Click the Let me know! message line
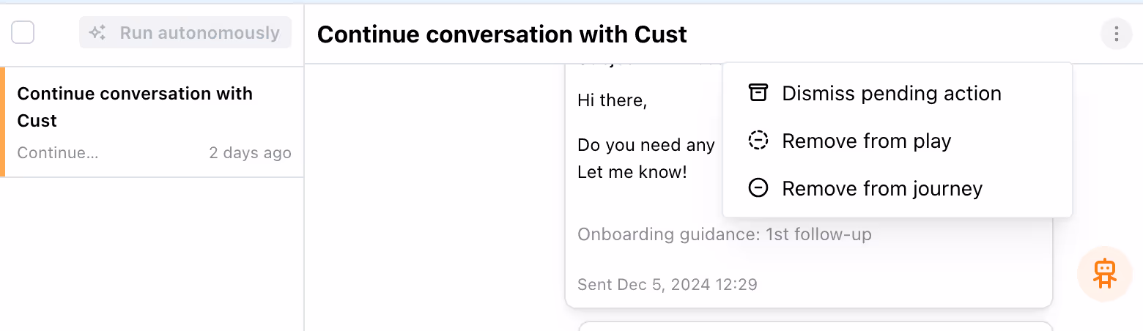 (632, 174)
